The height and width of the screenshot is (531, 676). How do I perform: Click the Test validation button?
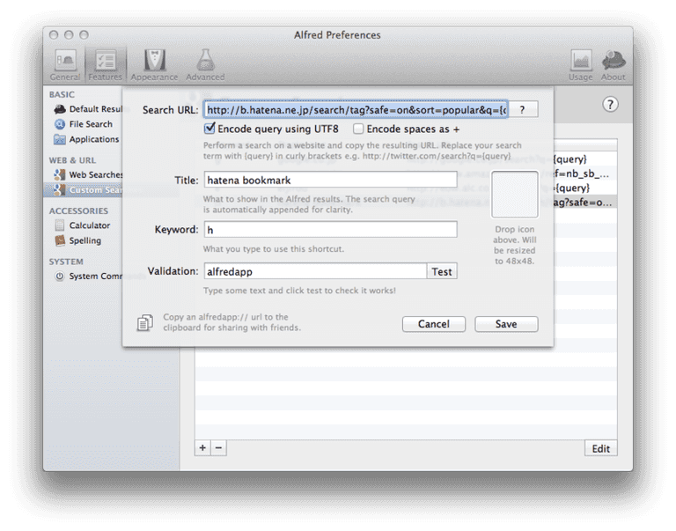coord(442,271)
